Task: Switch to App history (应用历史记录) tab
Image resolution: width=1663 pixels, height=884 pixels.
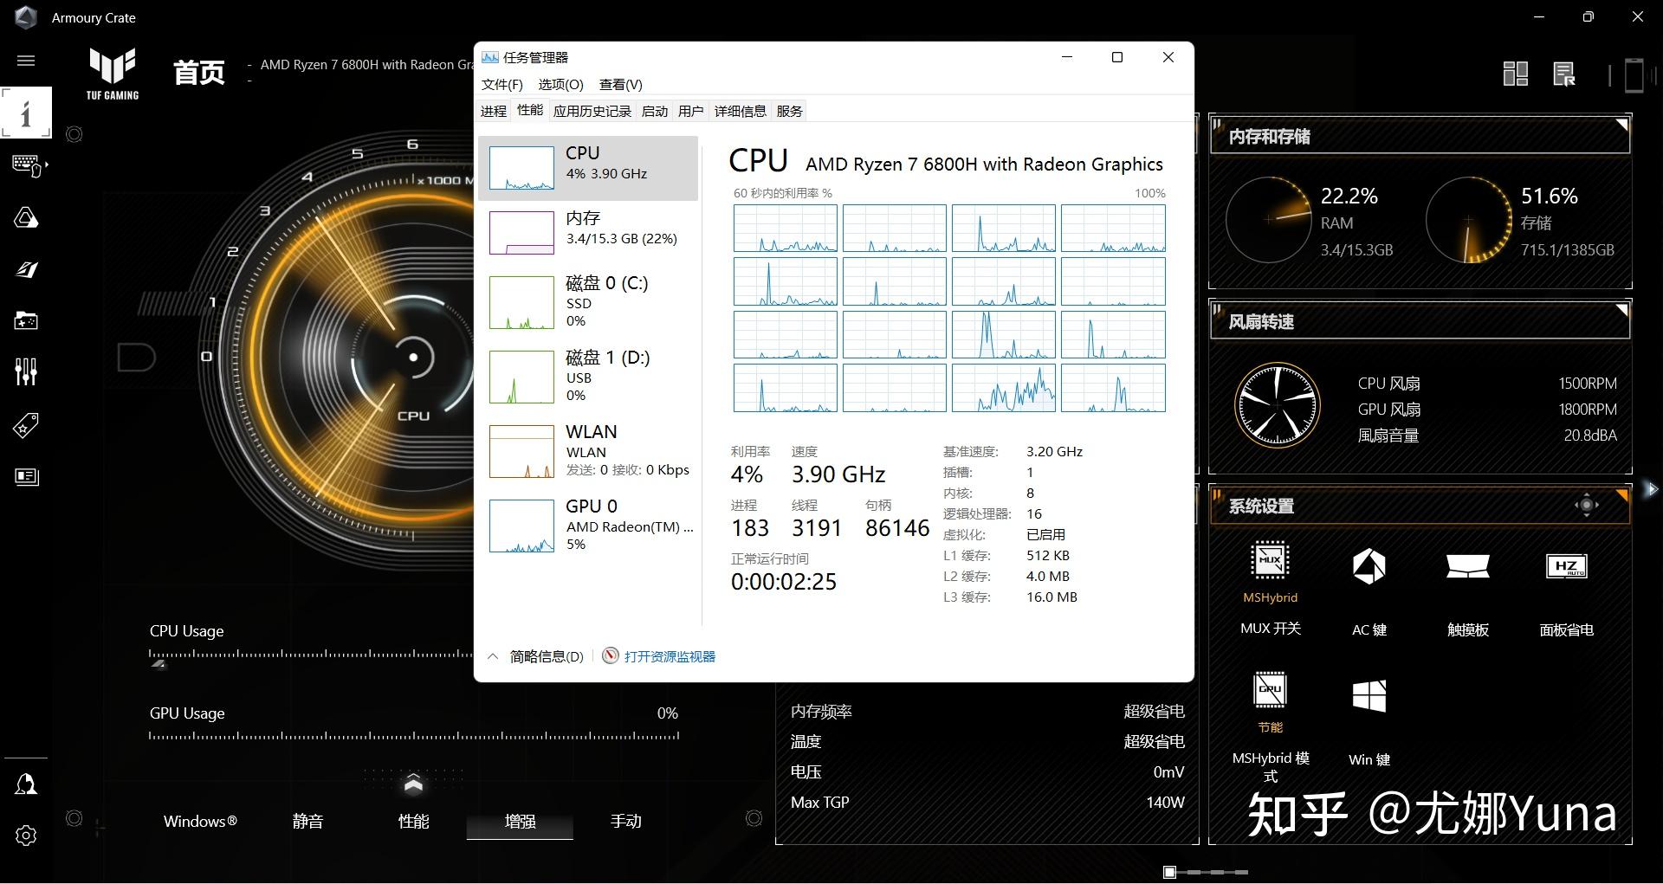Action: (592, 111)
